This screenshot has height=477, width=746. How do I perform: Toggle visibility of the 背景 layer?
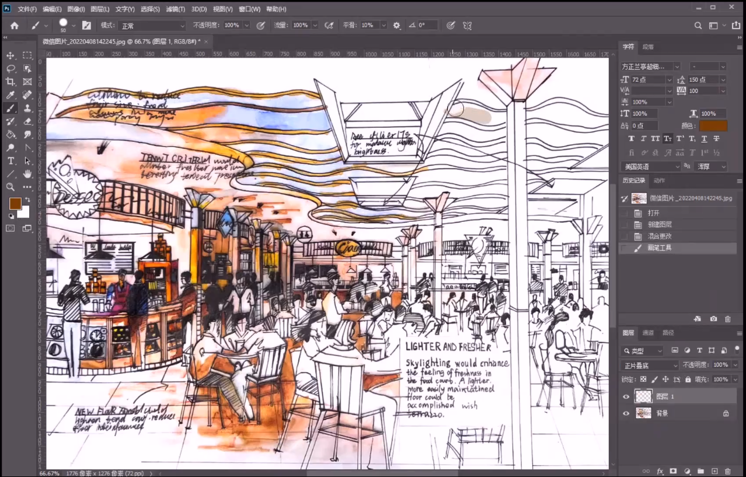pyautogui.click(x=626, y=413)
